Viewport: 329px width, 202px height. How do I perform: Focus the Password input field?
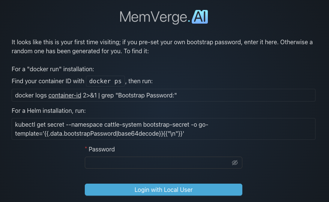click(x=158, y=163)
